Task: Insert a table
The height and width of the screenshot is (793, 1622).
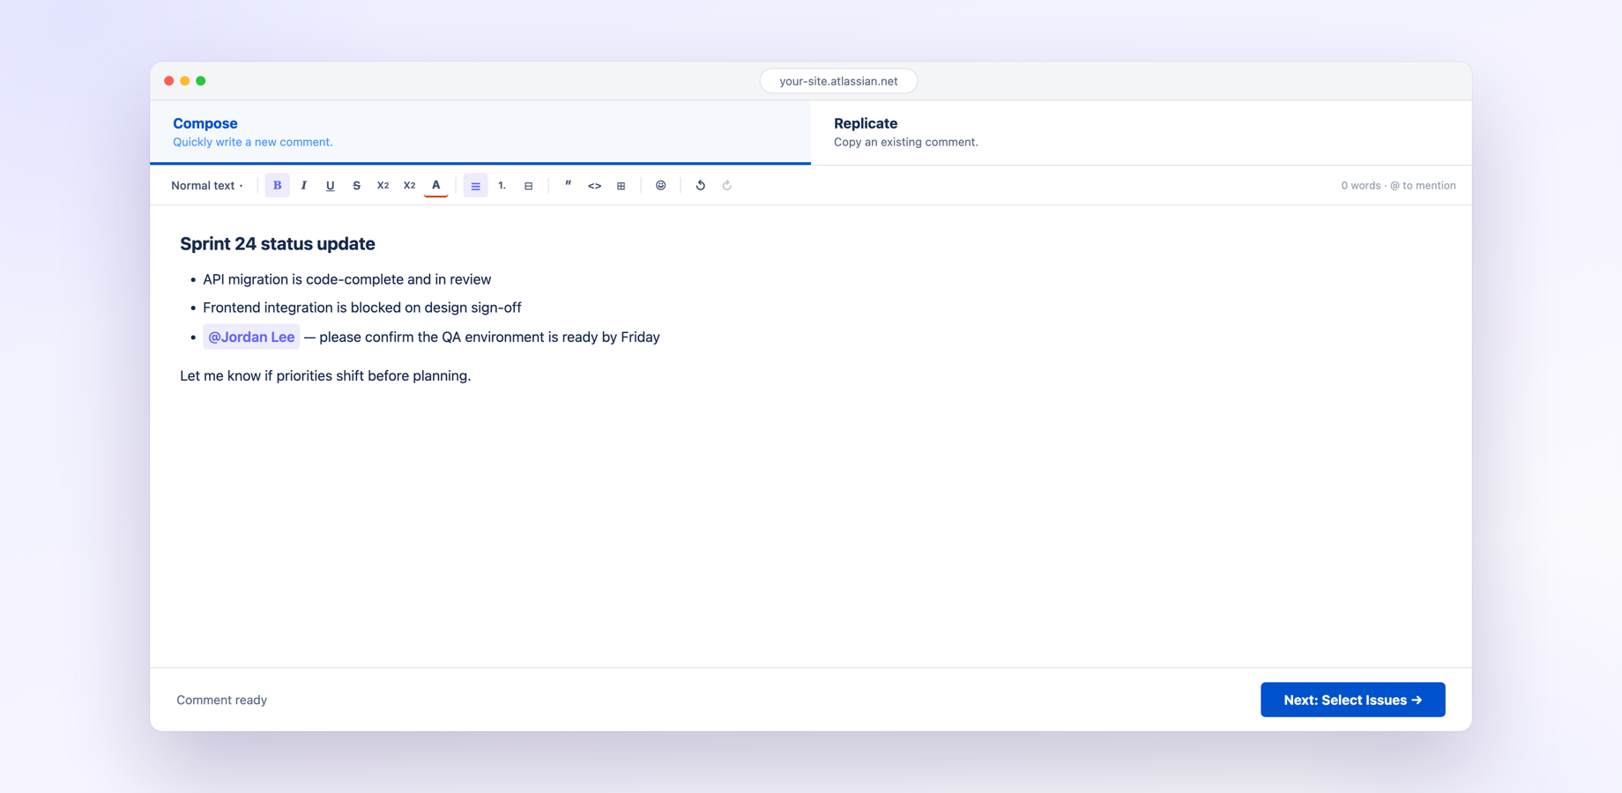Action: tap(621, 185)
